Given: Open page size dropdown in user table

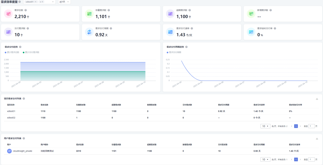Looking at the screenshot, I should pos(265,159).
